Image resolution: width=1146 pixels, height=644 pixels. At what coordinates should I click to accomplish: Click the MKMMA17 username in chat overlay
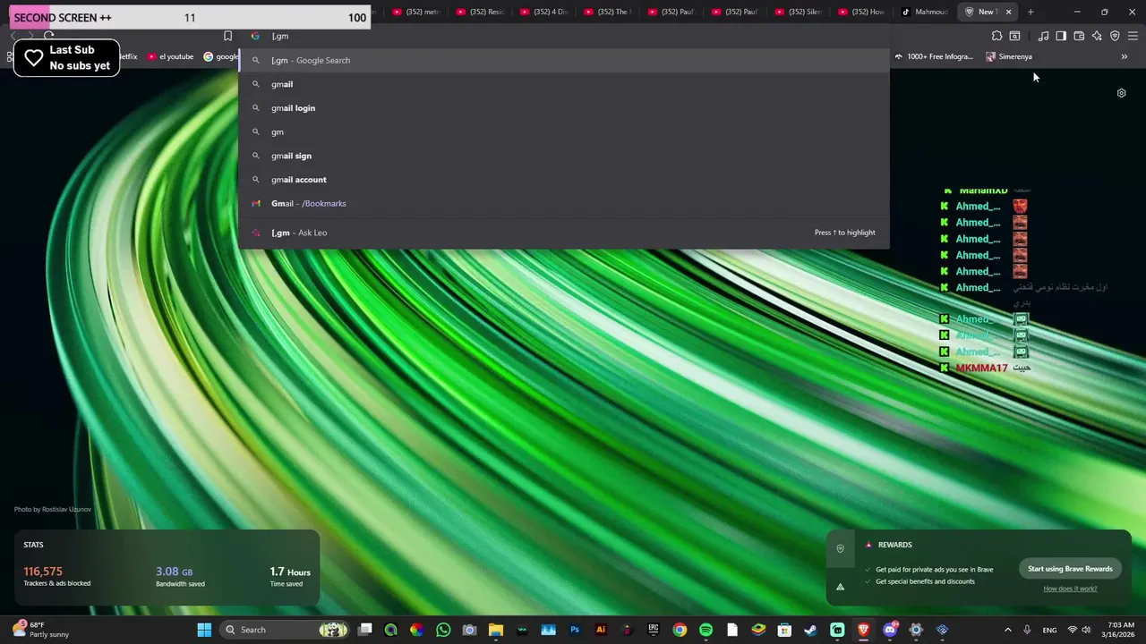pos(981,368)
